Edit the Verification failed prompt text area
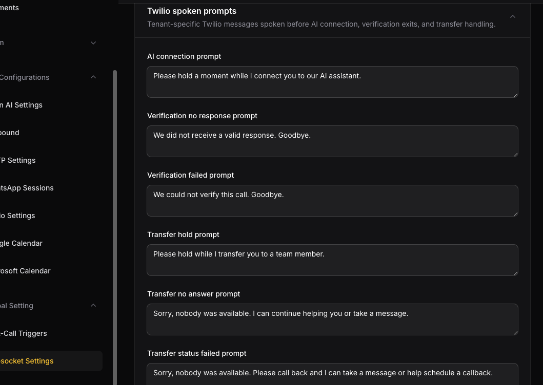Image resolution: width=543 pixels, height=385 pixels. [332, 201]
